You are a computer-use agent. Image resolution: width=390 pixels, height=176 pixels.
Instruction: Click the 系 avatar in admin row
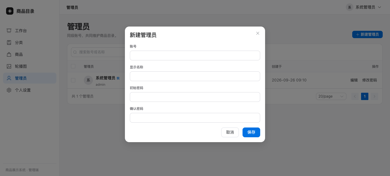pyautogui.click(x=88, y=80)
